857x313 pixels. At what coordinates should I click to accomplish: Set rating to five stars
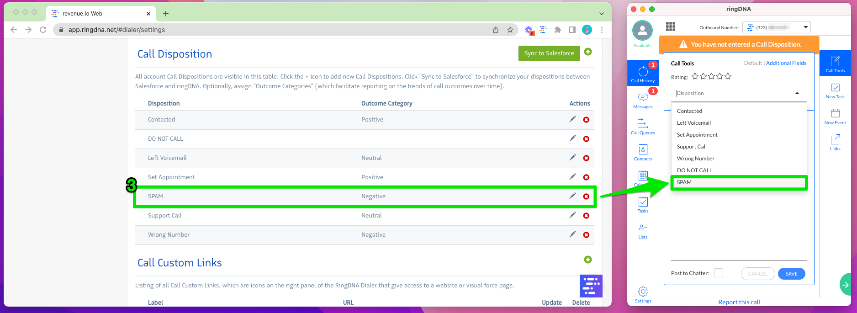[728, 76]
